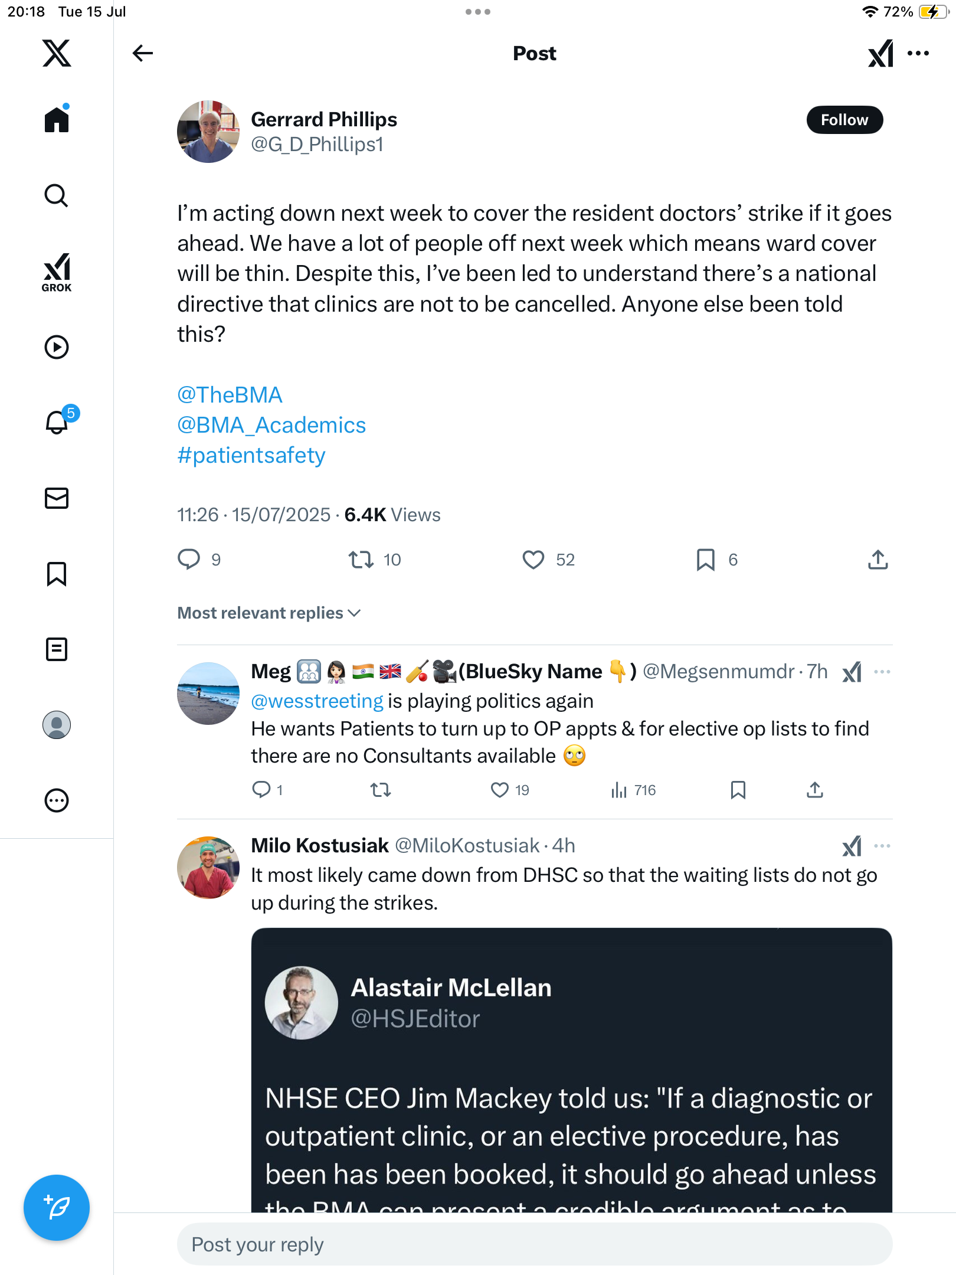The height and width of the screenshot is (1275, 956).
Task: Go back using the left arrow
Action: point(142,53)
